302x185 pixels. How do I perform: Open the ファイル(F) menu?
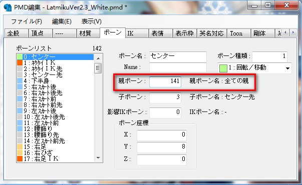[27, 21]
